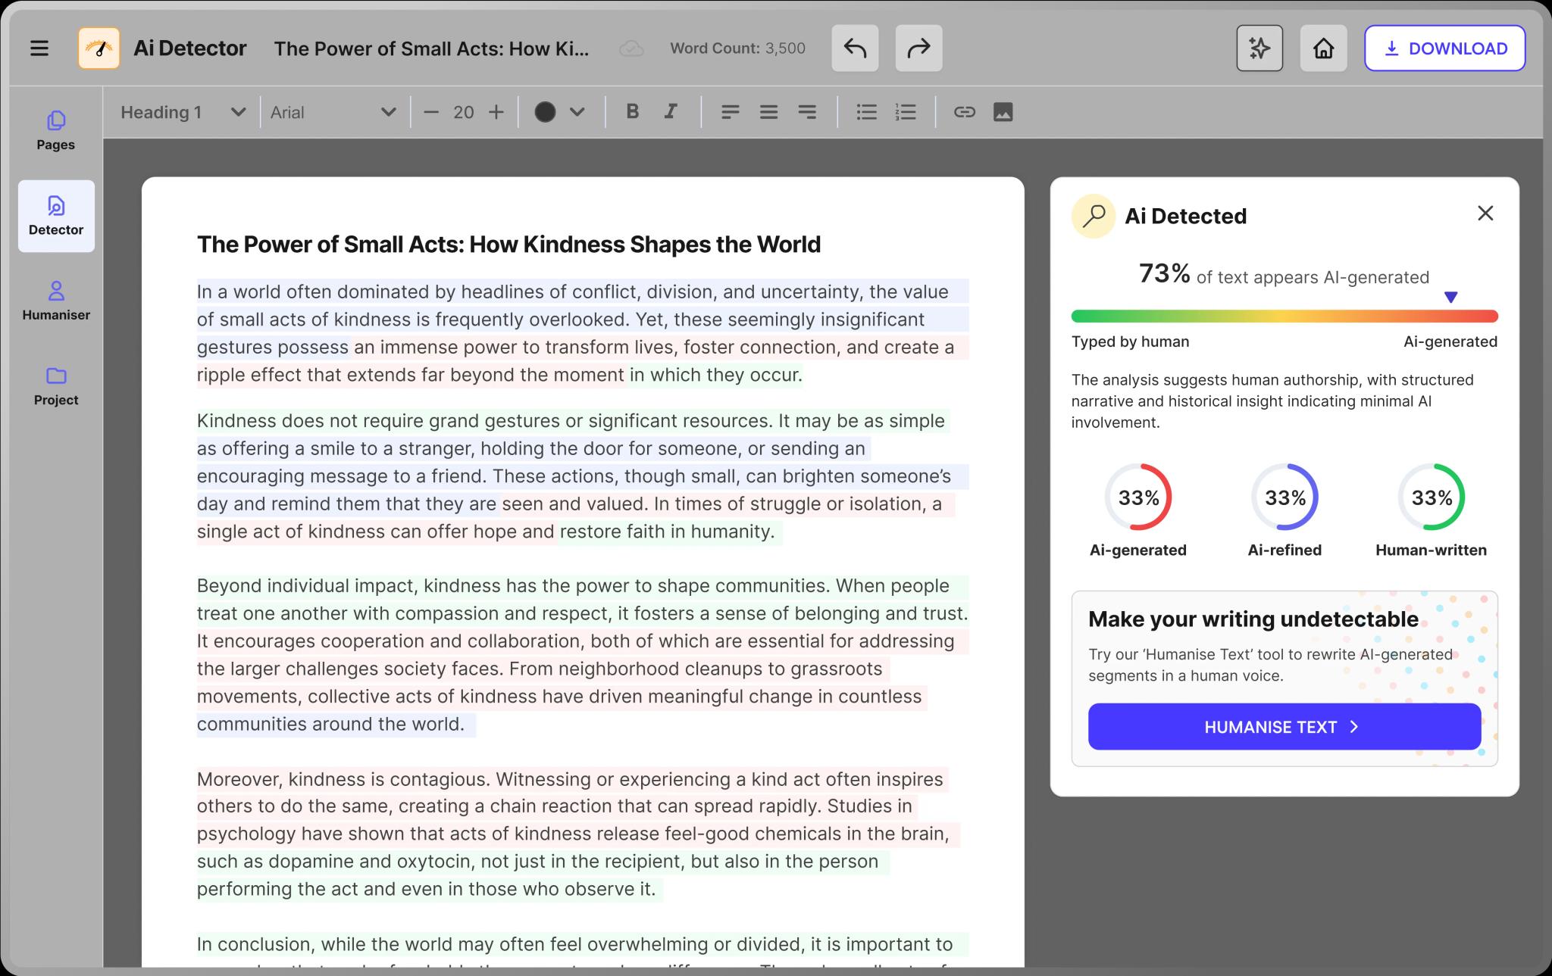Open the Pages sidebar tab

point(56,130)
